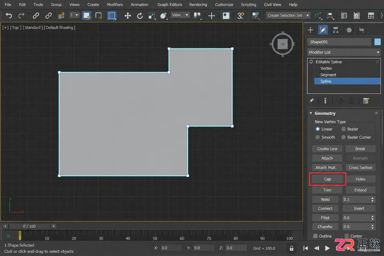
Task: Switch to the Create panel plus icon
Action: pyautogui.click(x=310, y=30)
